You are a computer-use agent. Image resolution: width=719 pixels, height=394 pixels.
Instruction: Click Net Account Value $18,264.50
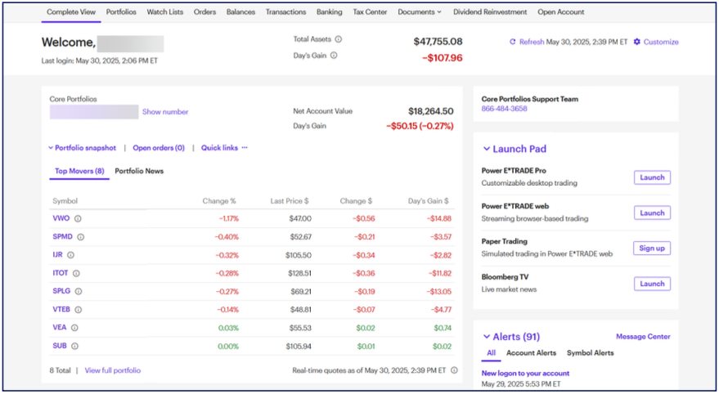430,111
